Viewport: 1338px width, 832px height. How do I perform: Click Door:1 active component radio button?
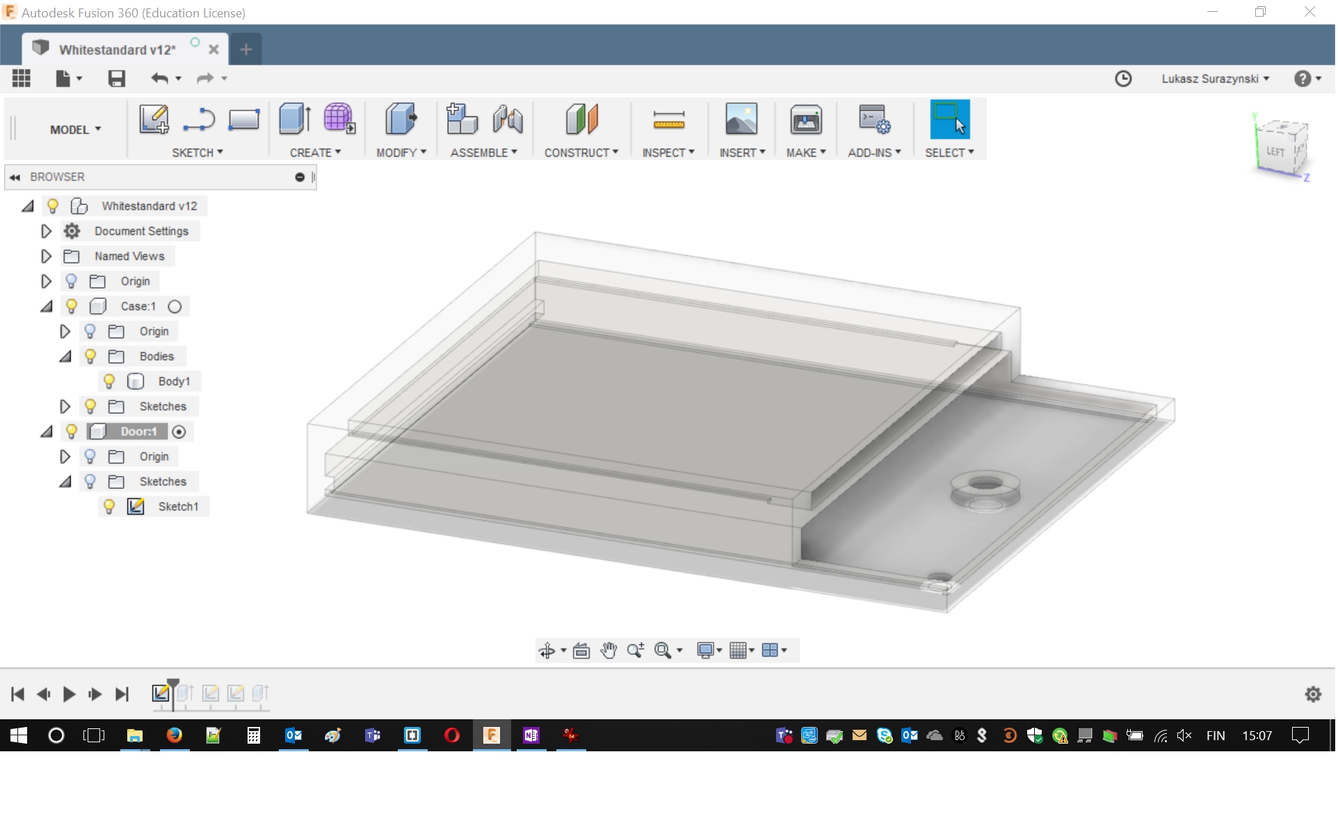(179, 432)
